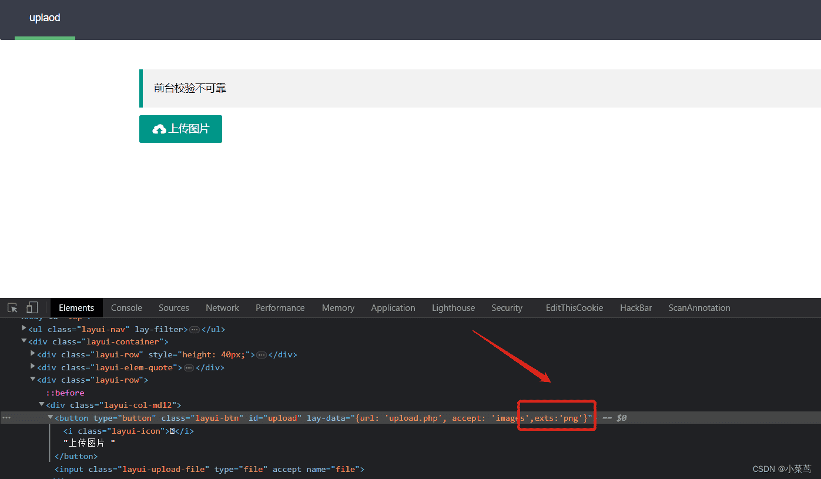Collapse the layui-container div node

[x=24, y=341]
